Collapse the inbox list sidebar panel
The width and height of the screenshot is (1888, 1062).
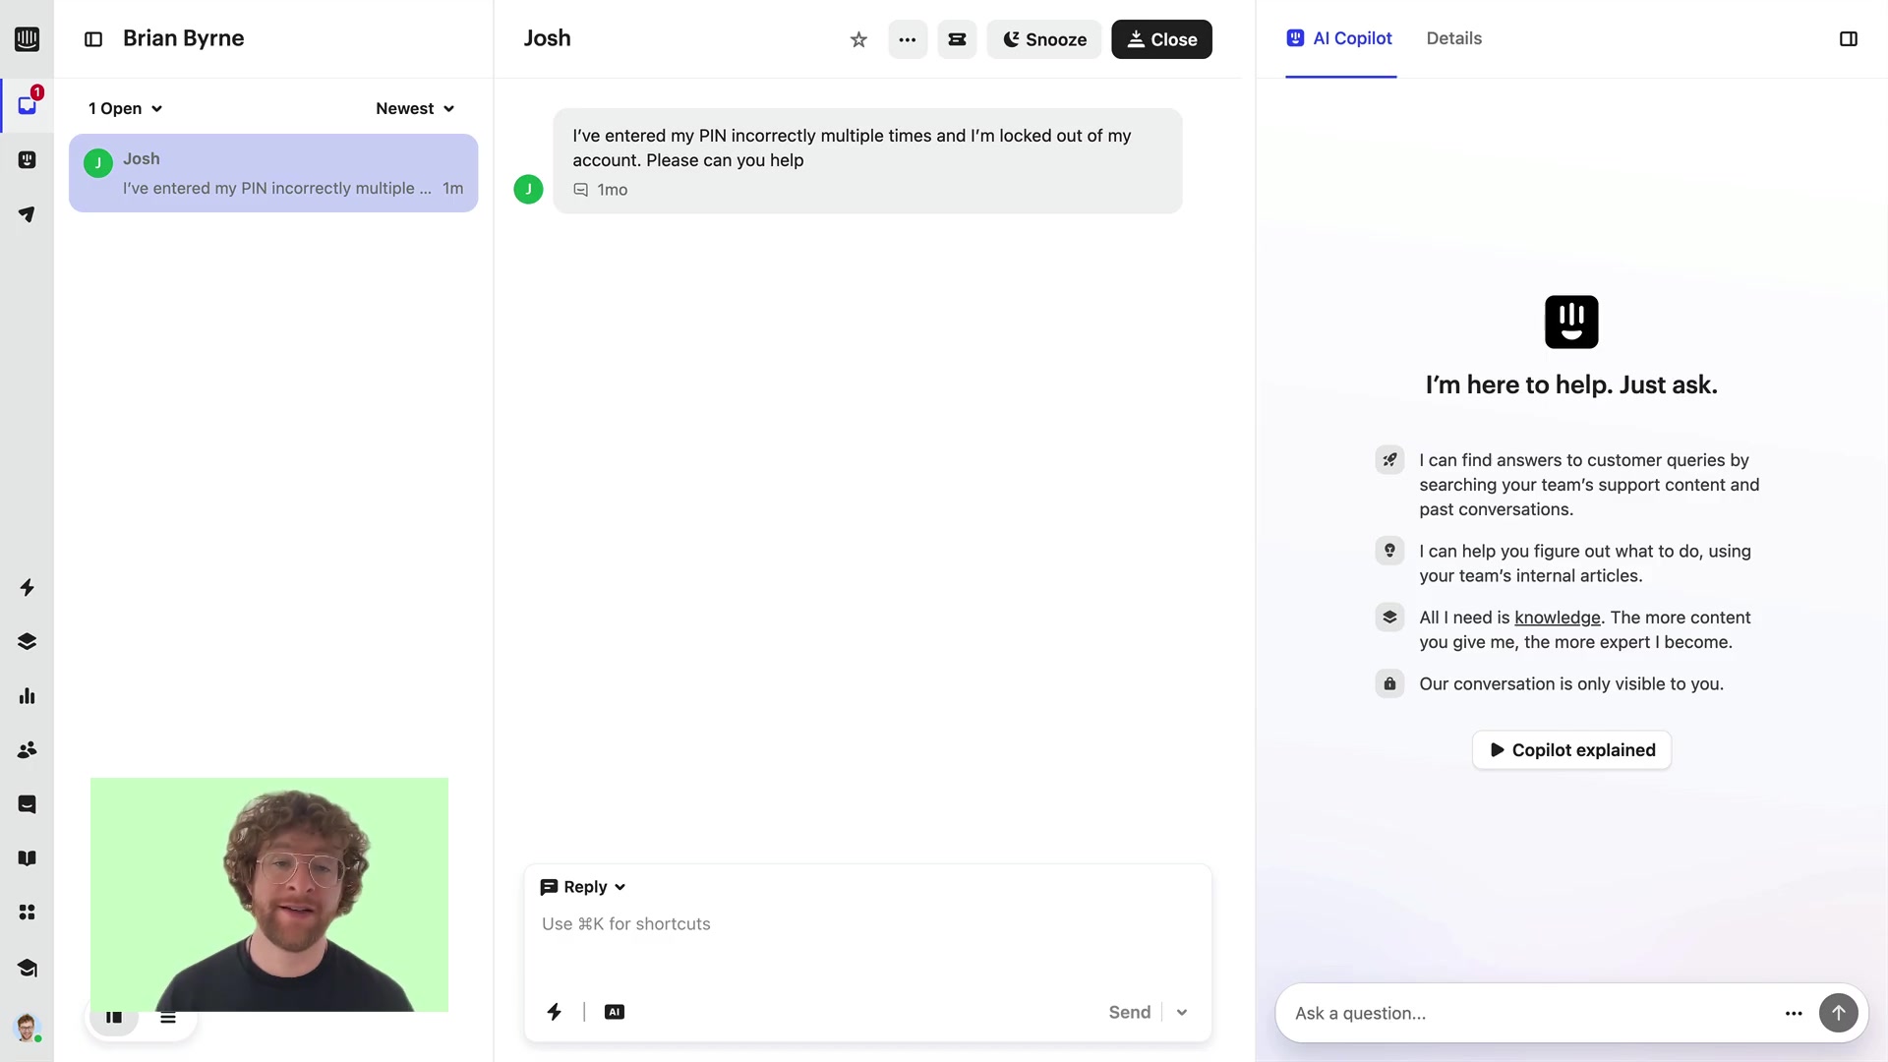click(x=93, y=39)
